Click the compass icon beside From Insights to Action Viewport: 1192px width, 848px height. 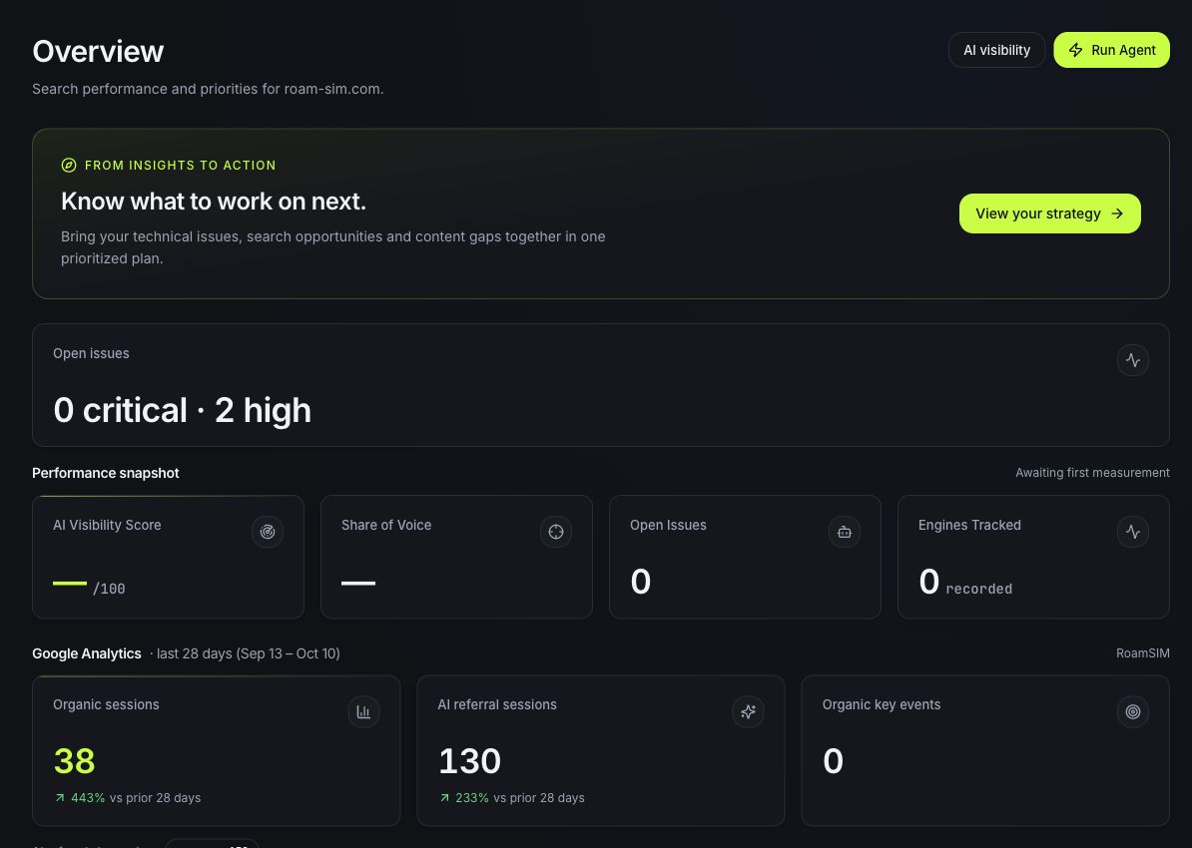tap(69, 165)
